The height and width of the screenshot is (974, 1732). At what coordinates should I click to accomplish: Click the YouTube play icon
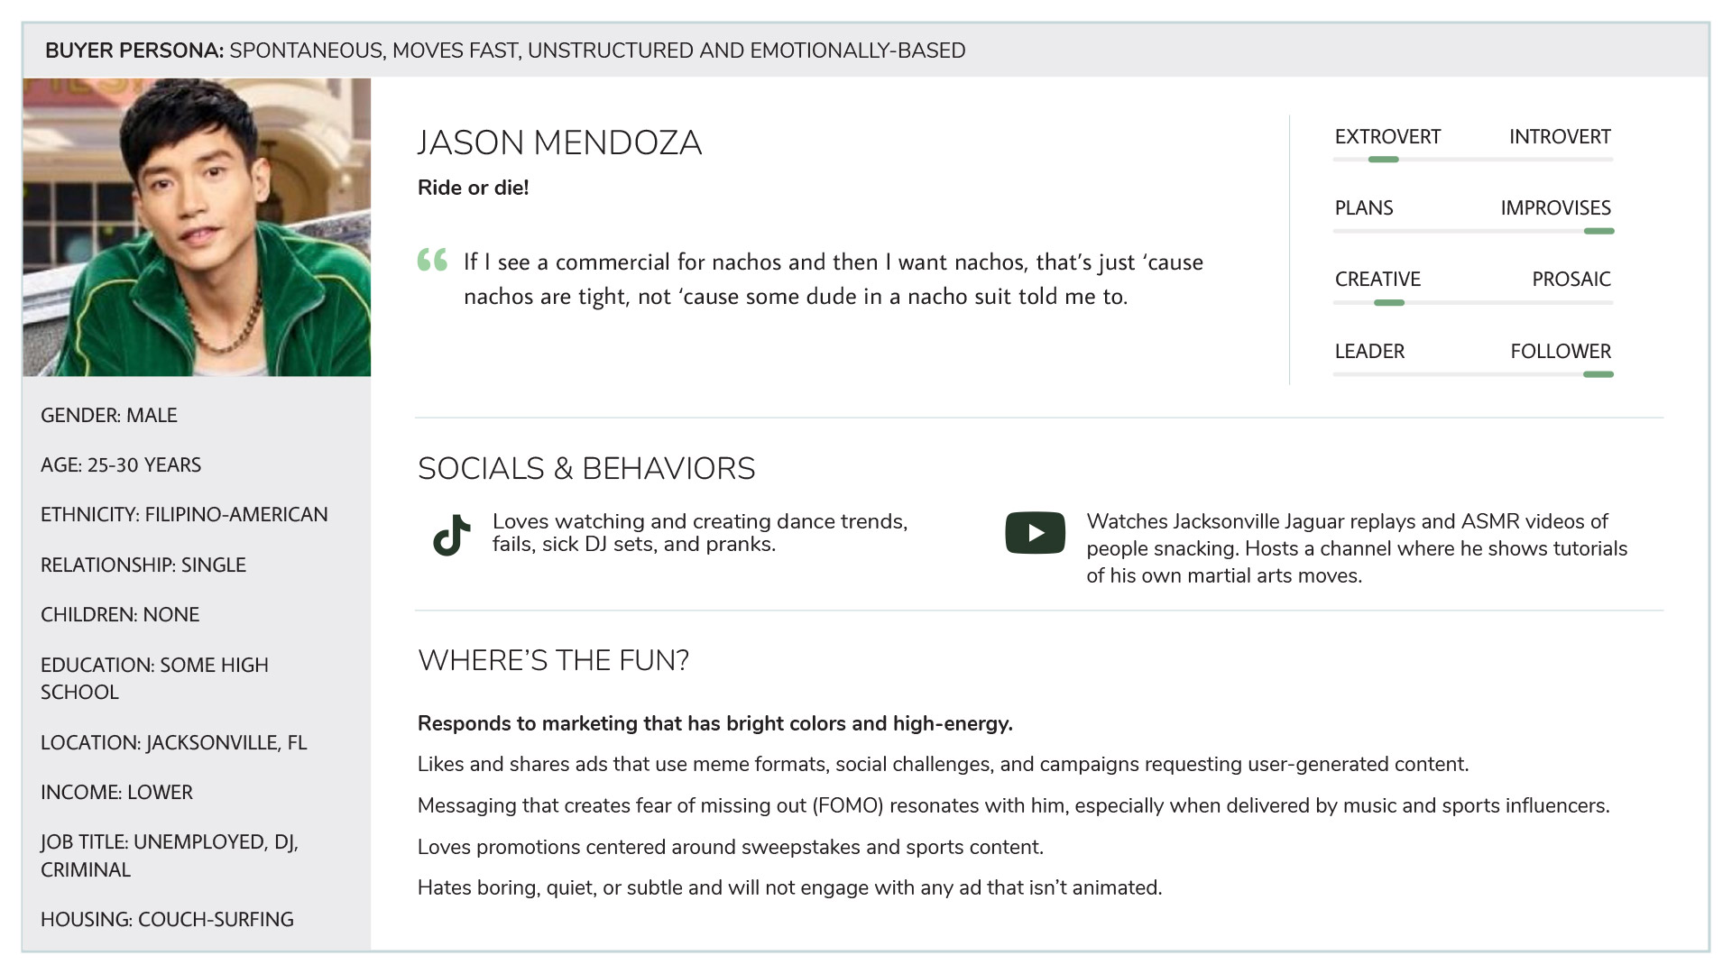[1035, 533]
